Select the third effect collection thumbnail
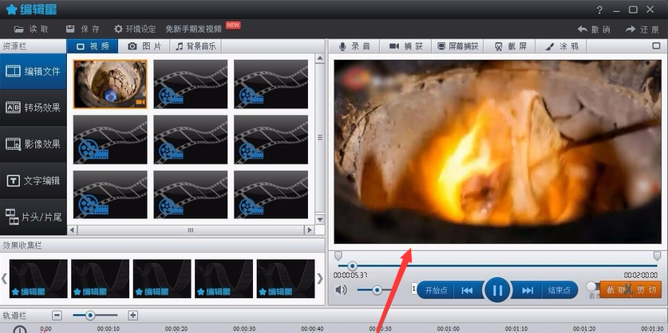This screenshot has height=333, width=668. 162,279
